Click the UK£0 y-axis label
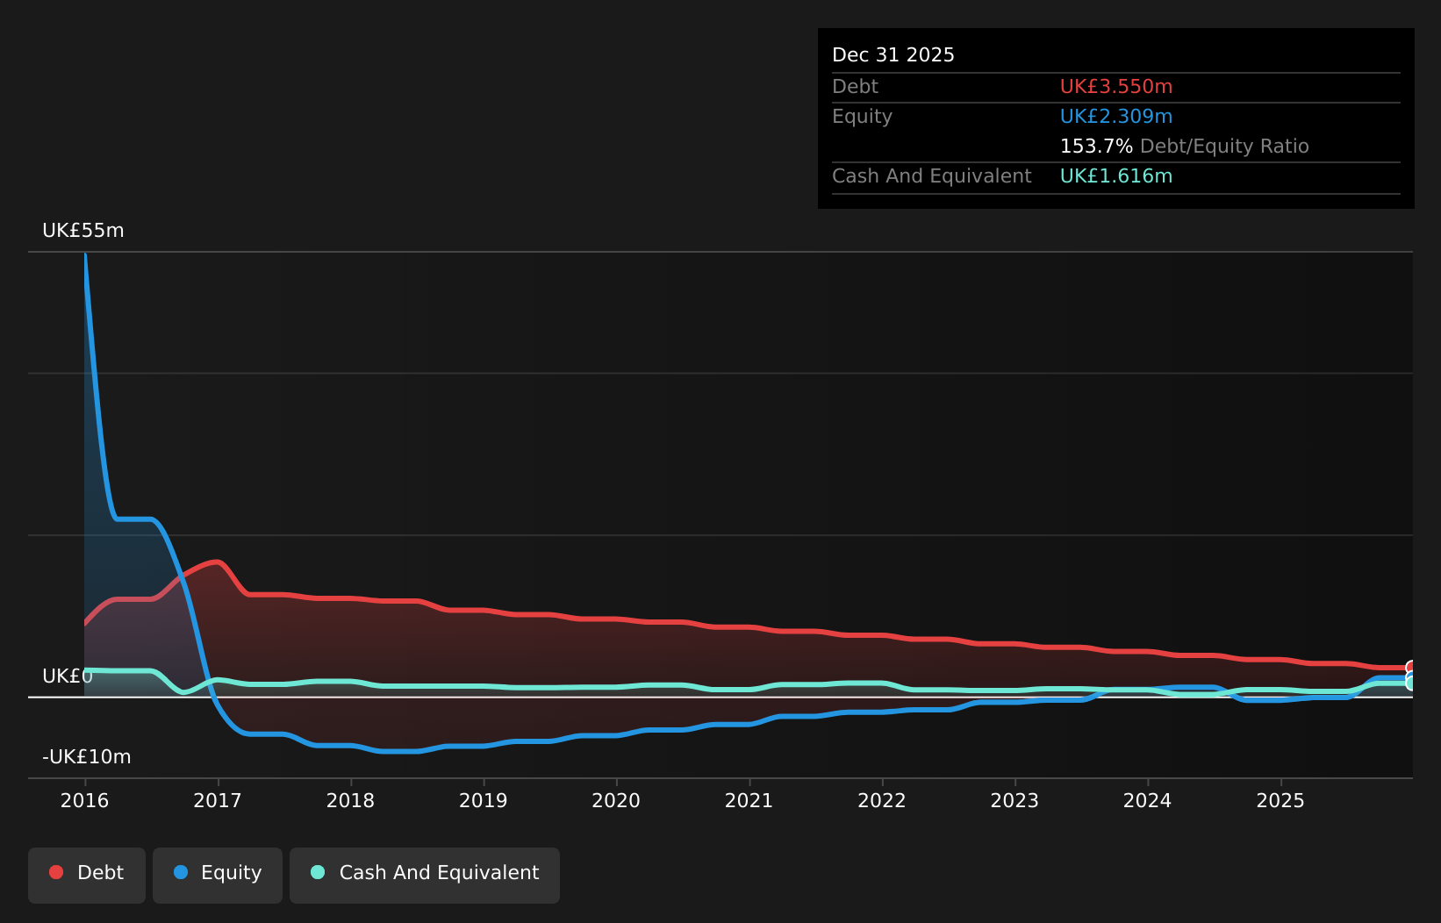 68,676
